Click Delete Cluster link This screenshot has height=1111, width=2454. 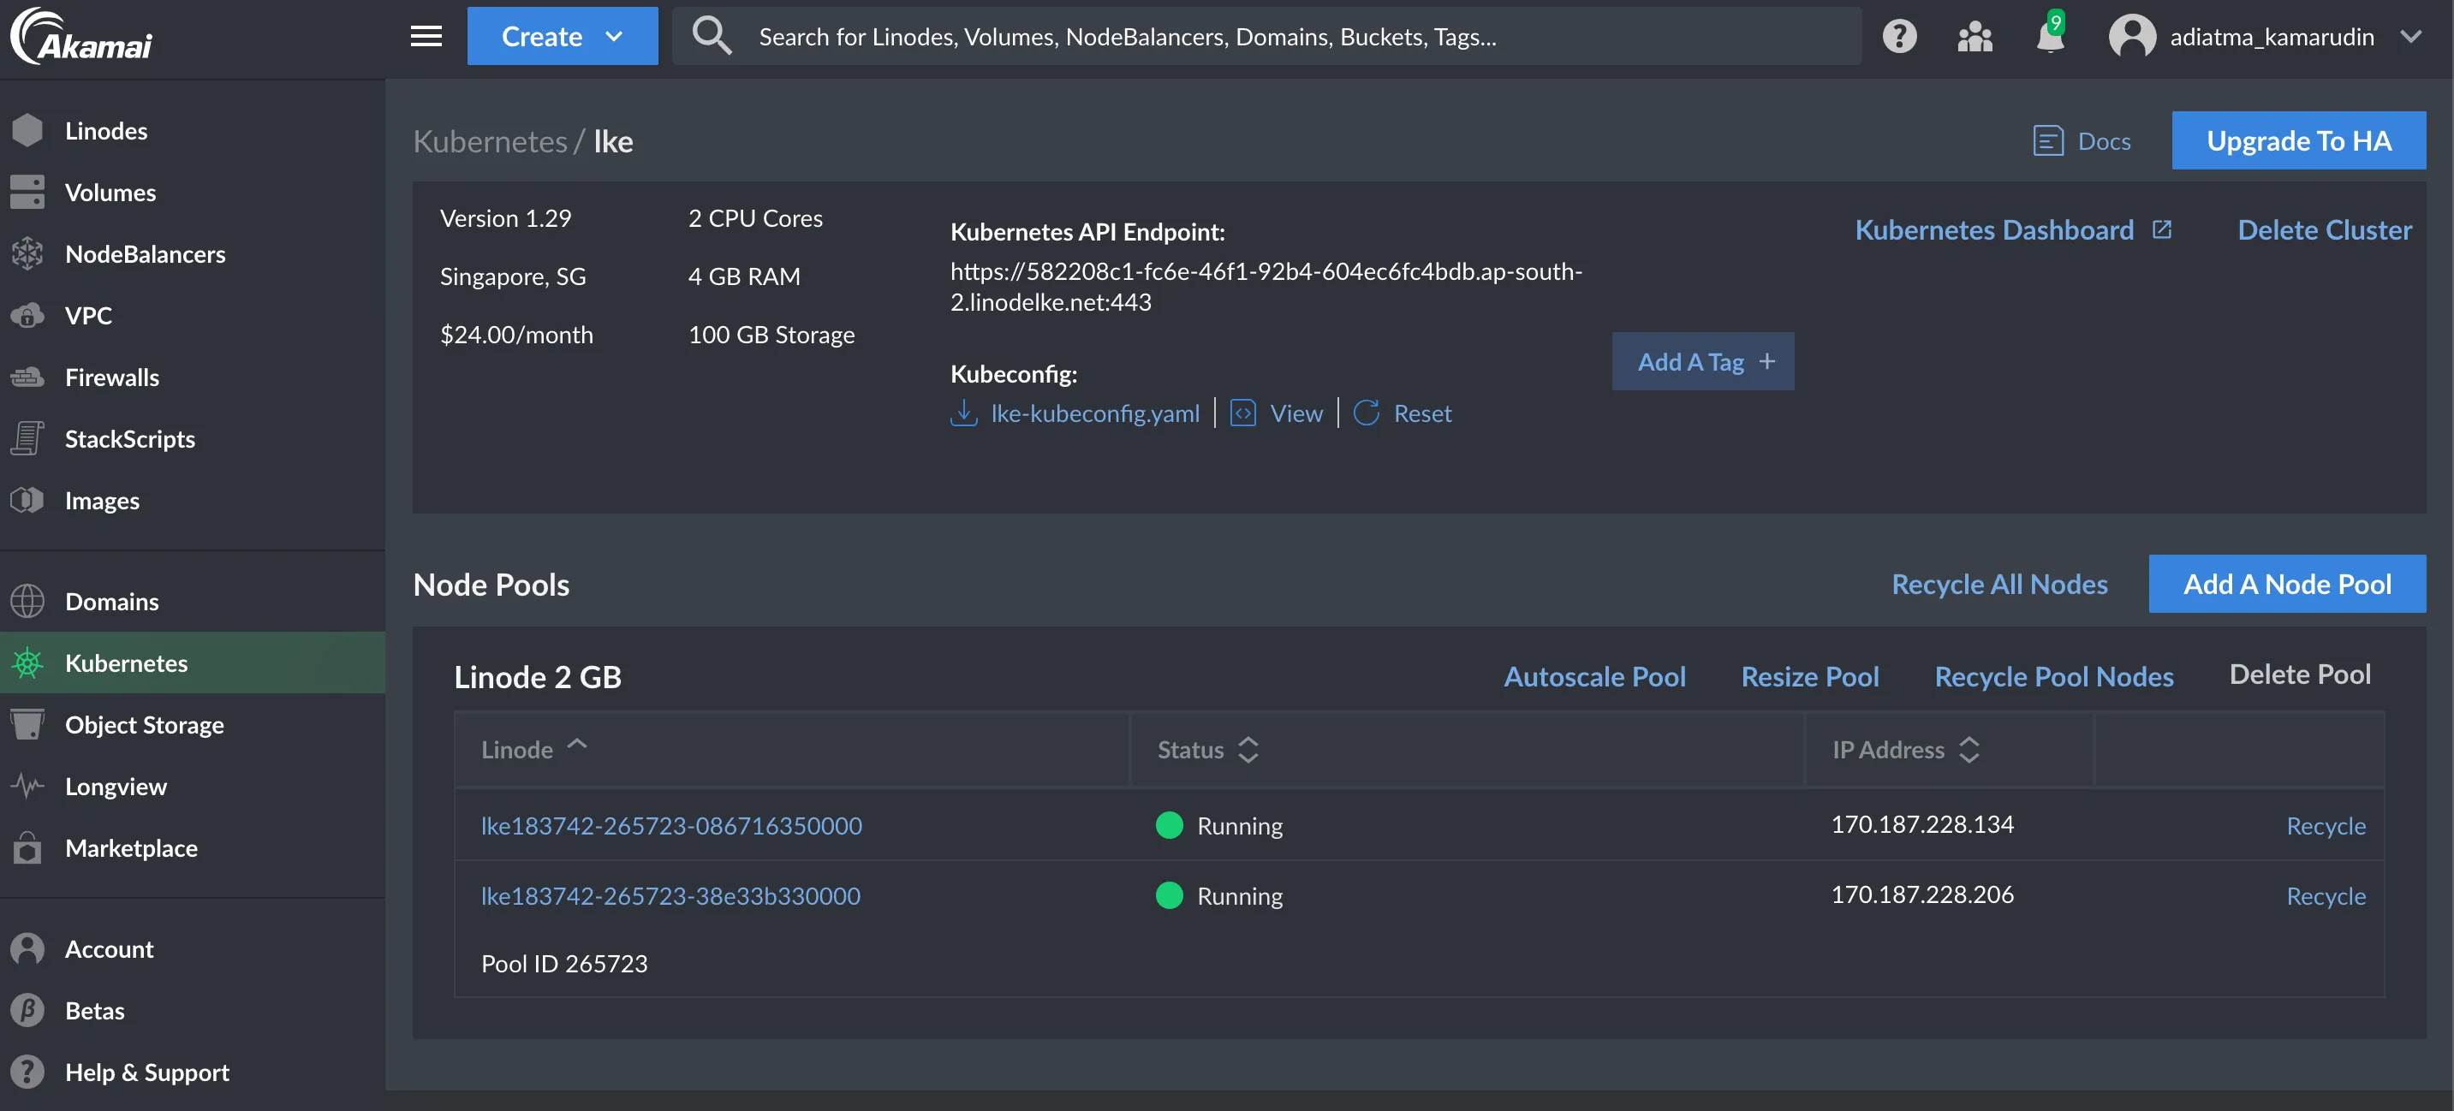click(2325, 229)
